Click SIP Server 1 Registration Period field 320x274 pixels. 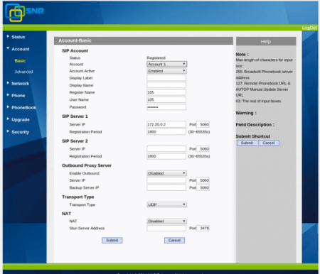(166, 132)
